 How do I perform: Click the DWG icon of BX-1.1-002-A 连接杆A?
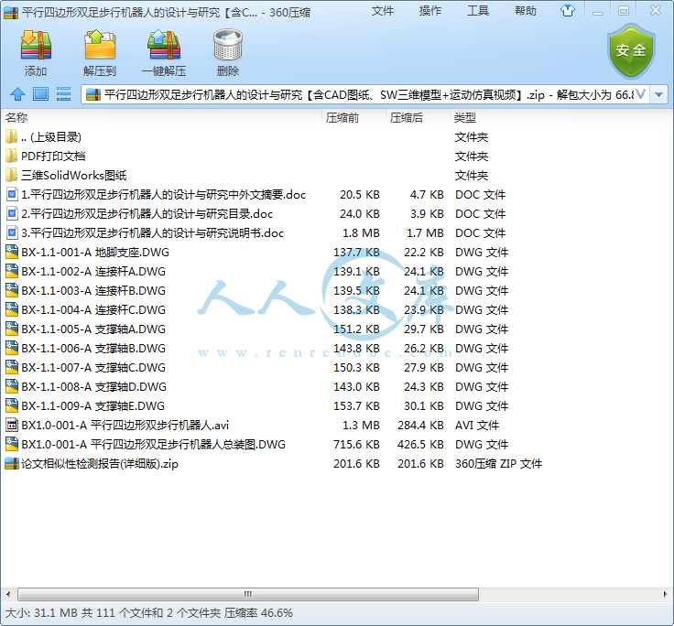tap(12, 271)
